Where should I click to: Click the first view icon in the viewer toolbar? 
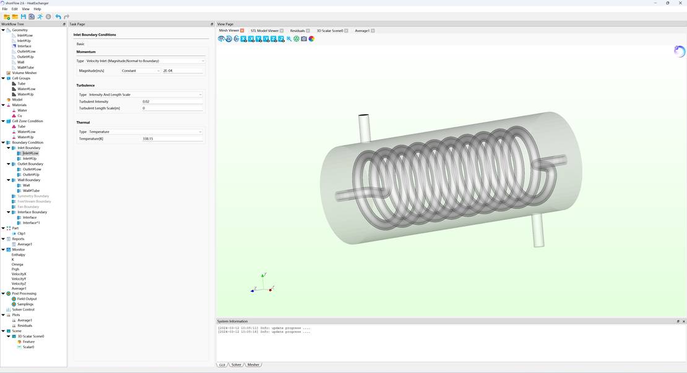point(221,39)
